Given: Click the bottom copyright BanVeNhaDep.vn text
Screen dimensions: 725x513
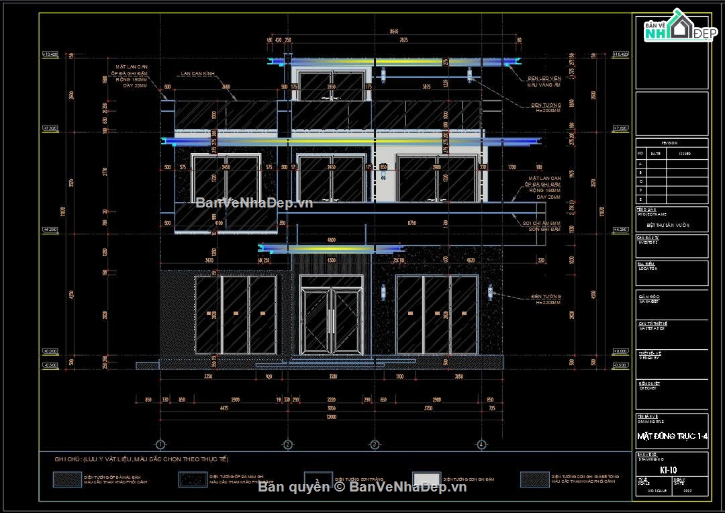Looking at the screenshot, I should tap(362, 487).
